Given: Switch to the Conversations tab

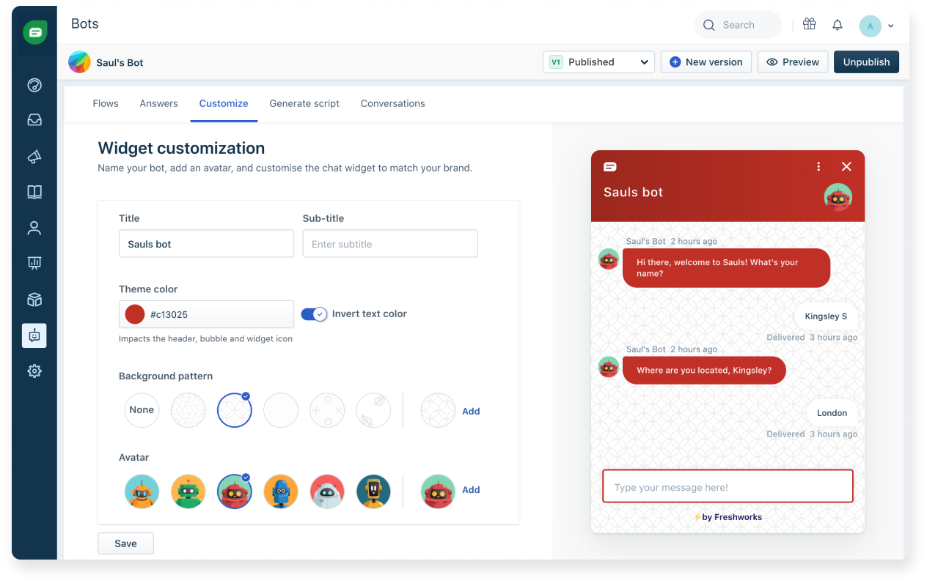Looking at the screenshot, I should tap(393, 103).
